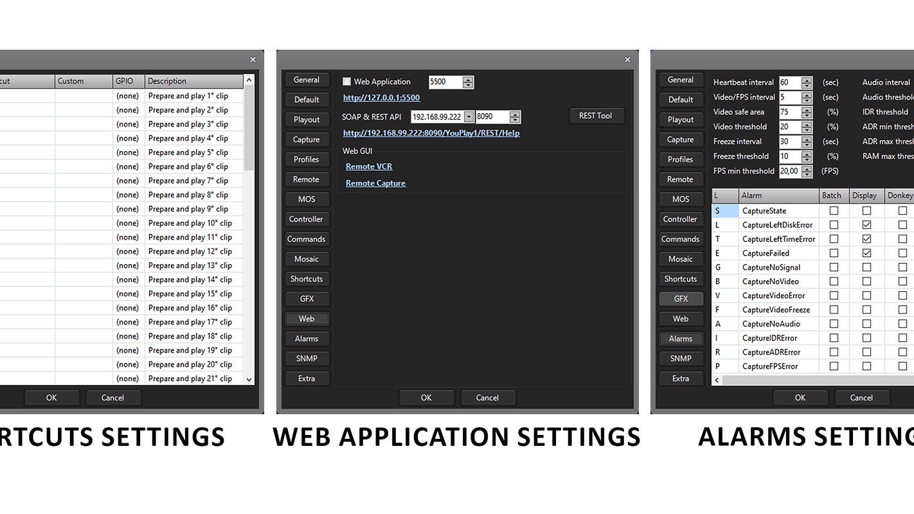Close the Web Application settings dialog
The width and height of the screenshot is (914, 514).
coord(627,60)
